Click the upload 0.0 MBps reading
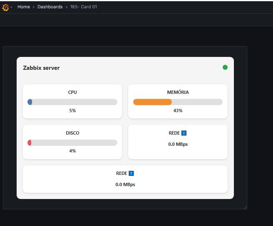Viewport: 273px width, 226px height. (125, 184)
